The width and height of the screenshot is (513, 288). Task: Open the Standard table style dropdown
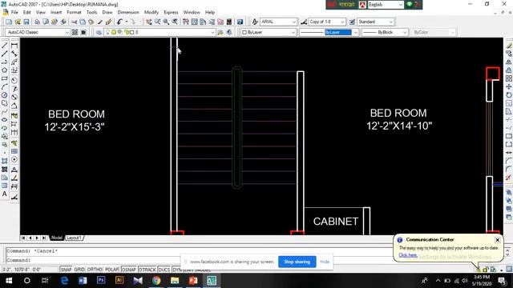coord(390,22)
